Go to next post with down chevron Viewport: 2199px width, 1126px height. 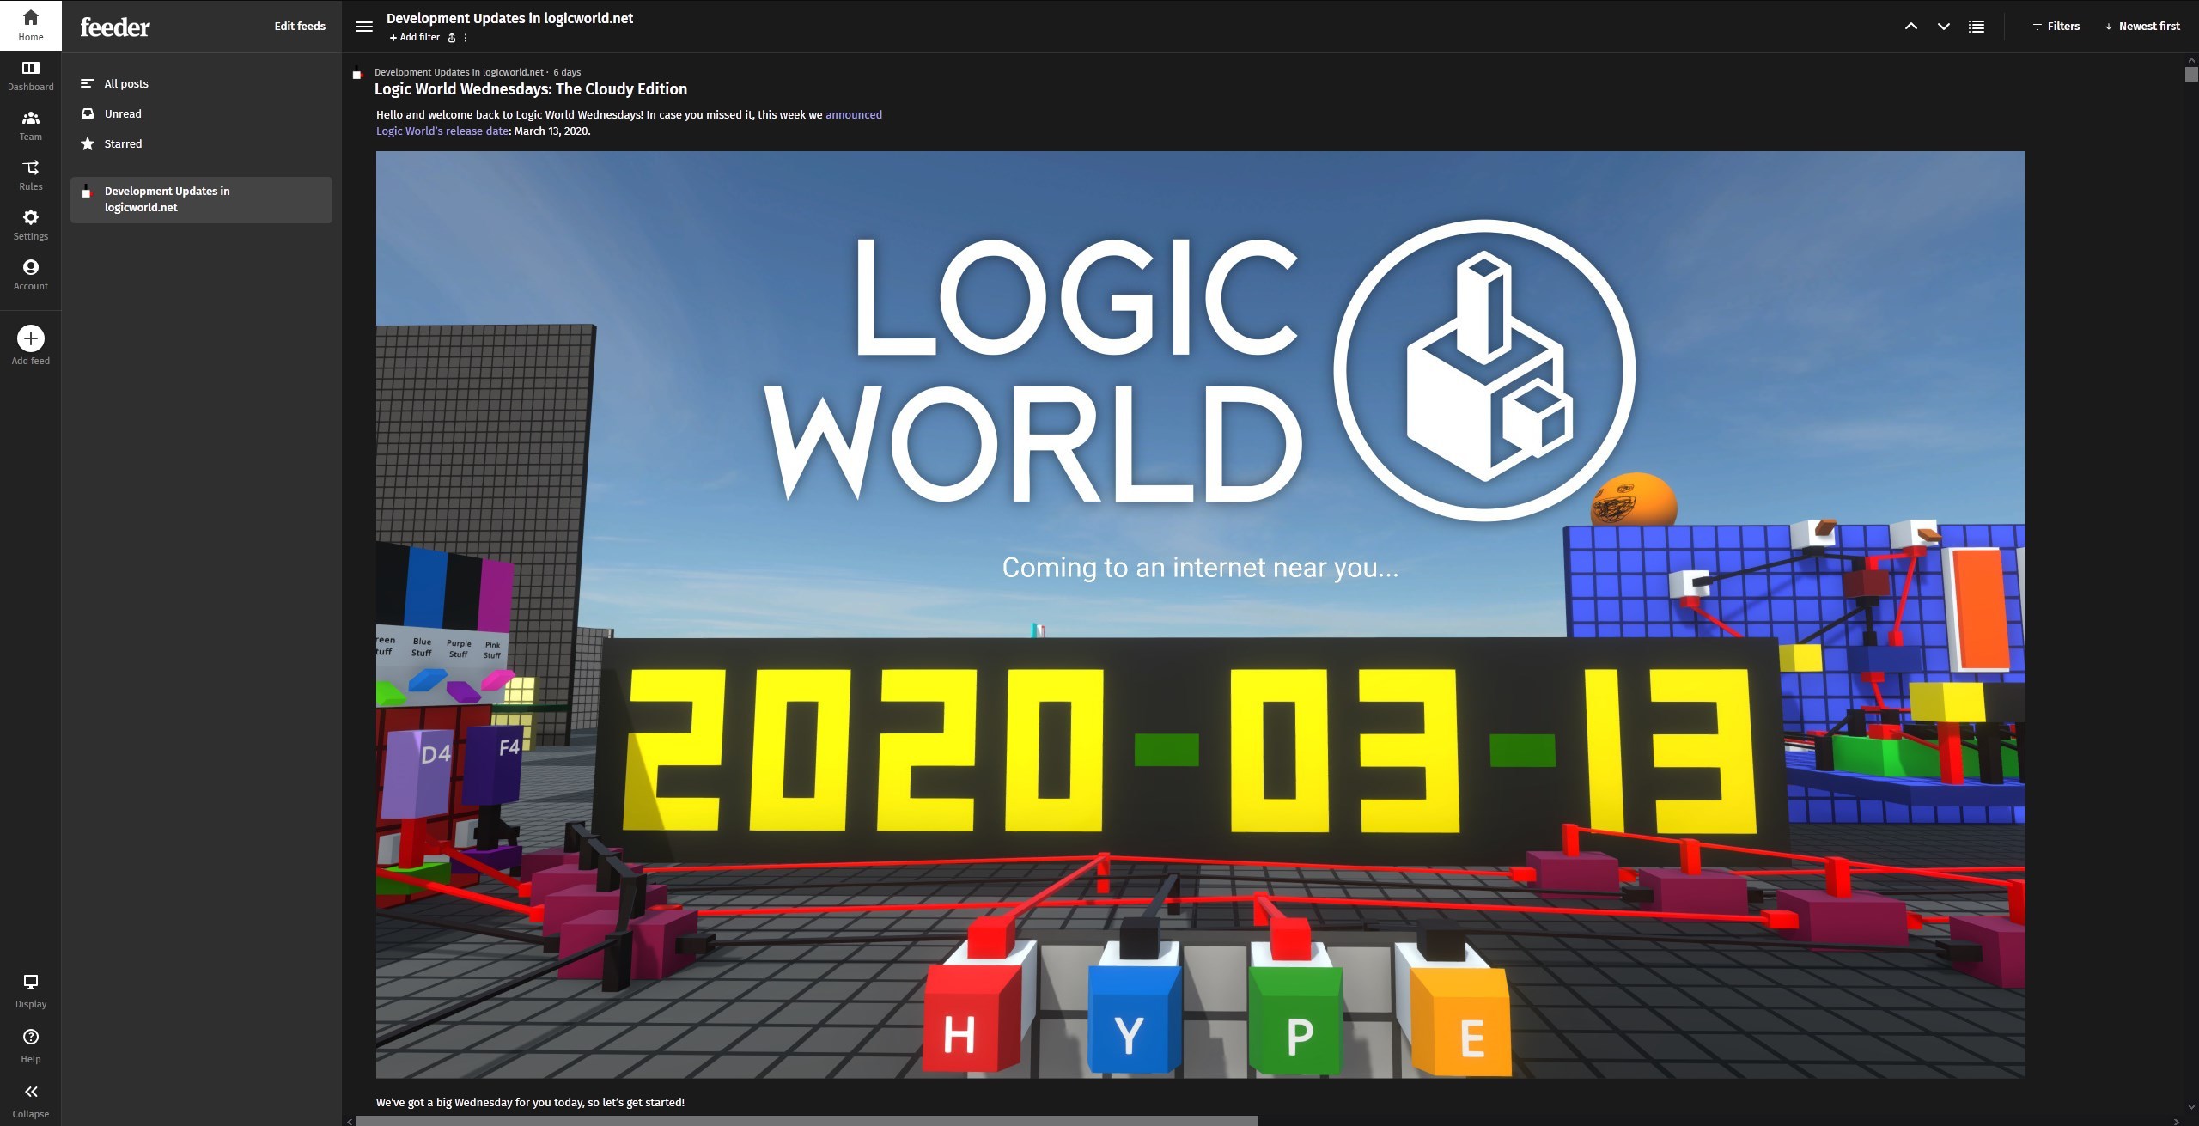1944,27
